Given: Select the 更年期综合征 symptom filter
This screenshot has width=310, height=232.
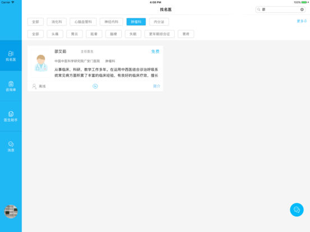Looking at the screenshot, I should tap(159, 34).
